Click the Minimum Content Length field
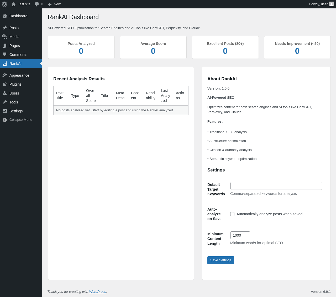This screenshot has height=297, width=336. pos(240,235)
